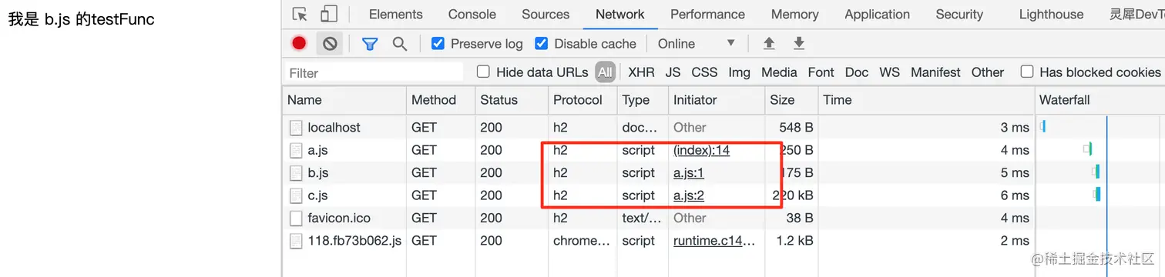
Task: Uncheck the Preserve log checkbox
Action: pyautogui.click(x=438, y=44)
